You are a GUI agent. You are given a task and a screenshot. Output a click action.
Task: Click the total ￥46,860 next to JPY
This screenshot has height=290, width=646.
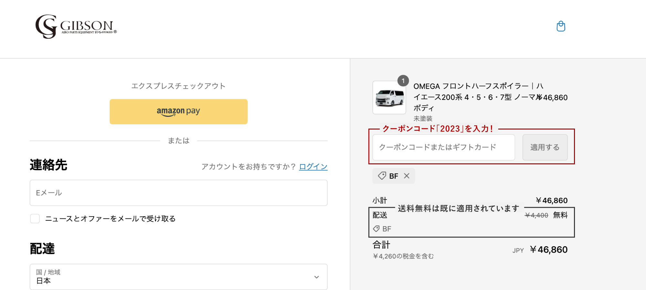(x=548, y=250)
